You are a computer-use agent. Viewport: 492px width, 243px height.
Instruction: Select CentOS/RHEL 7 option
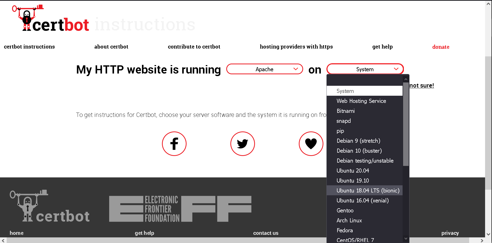(x=365, y=240)
